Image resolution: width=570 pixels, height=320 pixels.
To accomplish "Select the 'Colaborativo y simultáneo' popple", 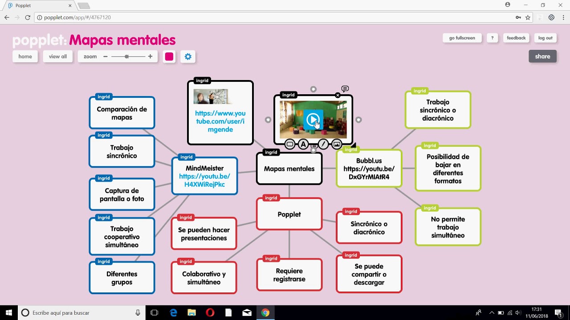I will 204,278.
